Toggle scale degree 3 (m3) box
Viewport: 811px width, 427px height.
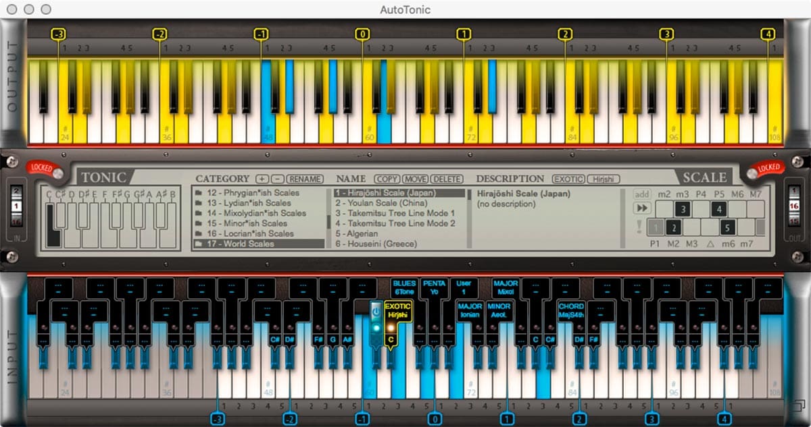(683, 209)
